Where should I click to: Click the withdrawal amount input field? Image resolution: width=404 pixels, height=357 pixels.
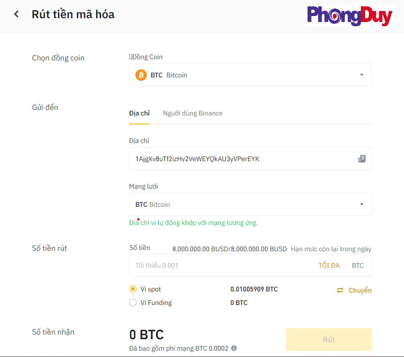point(220,266)
